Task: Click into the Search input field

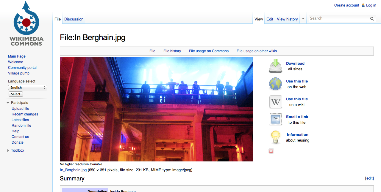Action: coord(339,18)
